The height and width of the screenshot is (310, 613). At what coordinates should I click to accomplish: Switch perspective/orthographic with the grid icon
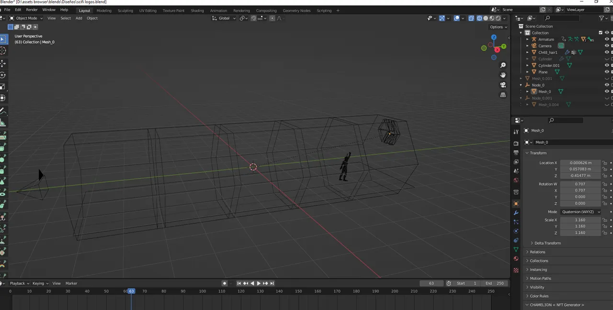(503, 95)
